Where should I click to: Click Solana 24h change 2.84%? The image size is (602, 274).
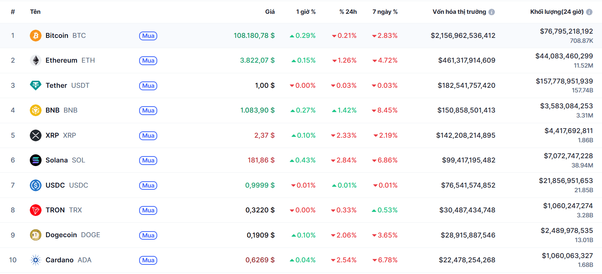[344, 160]
